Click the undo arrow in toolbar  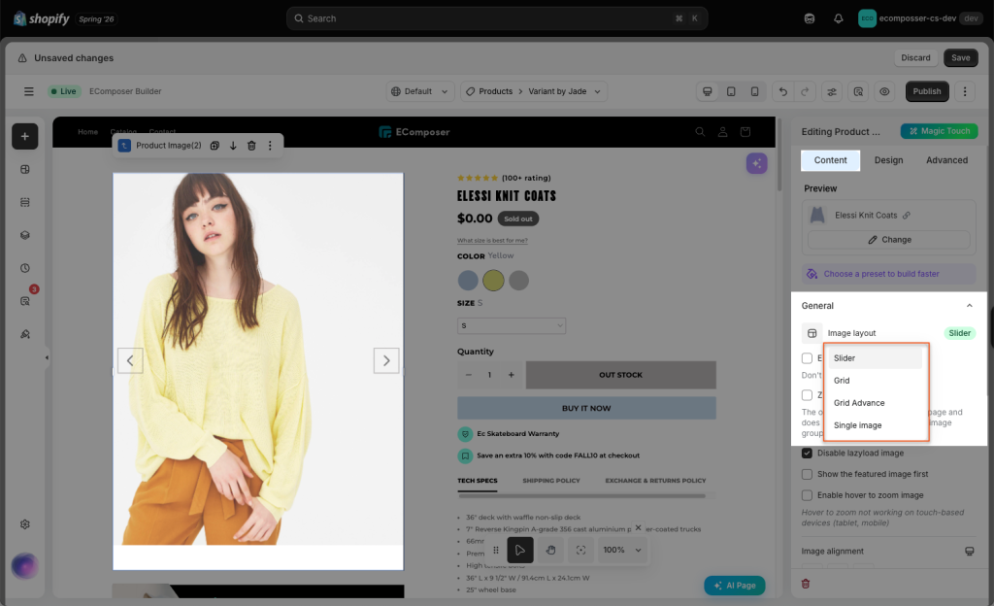point(783,91)
